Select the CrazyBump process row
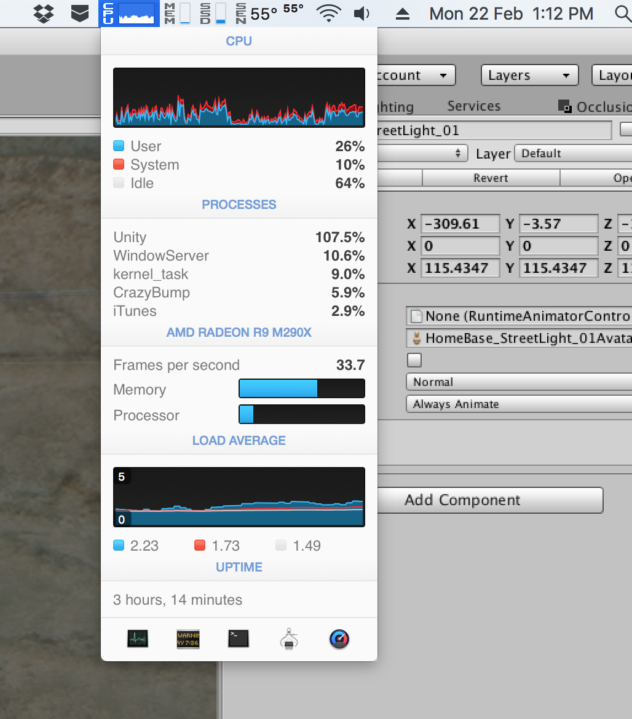This screenshot has width=632, height=719. pos(239,293)
